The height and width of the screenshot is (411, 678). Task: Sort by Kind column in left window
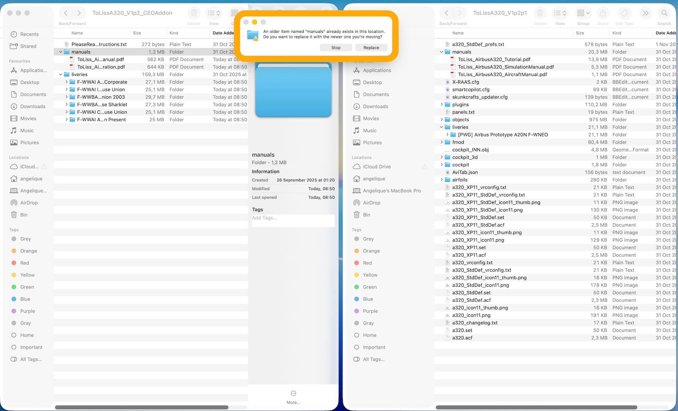point(174,33)
